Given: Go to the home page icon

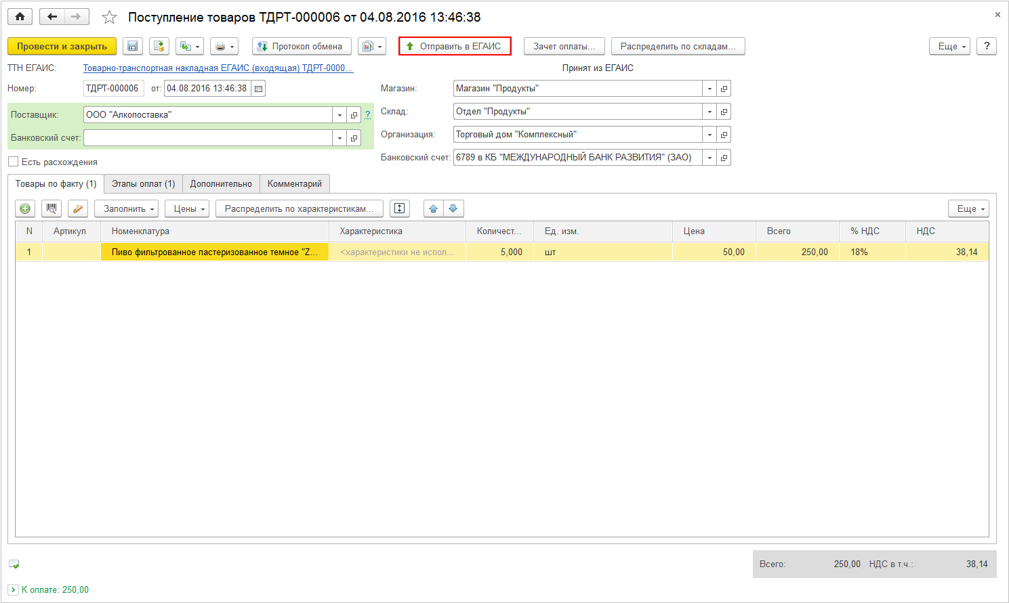Looking at the screenshot, I should (20, 17).
